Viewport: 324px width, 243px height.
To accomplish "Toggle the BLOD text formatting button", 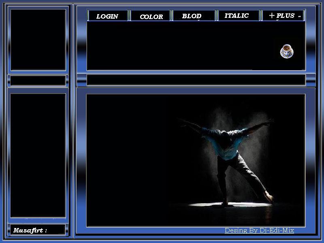I will [x=194, y=16].
